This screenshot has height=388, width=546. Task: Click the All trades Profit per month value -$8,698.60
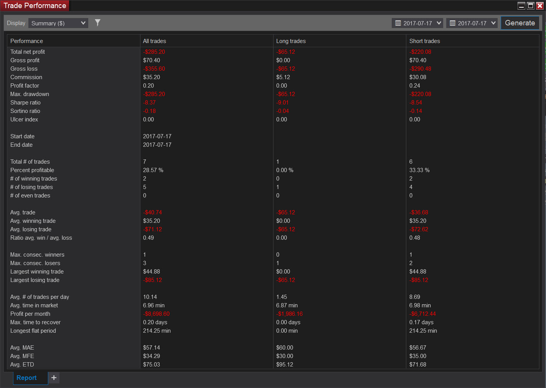click(x=157, y=314)
